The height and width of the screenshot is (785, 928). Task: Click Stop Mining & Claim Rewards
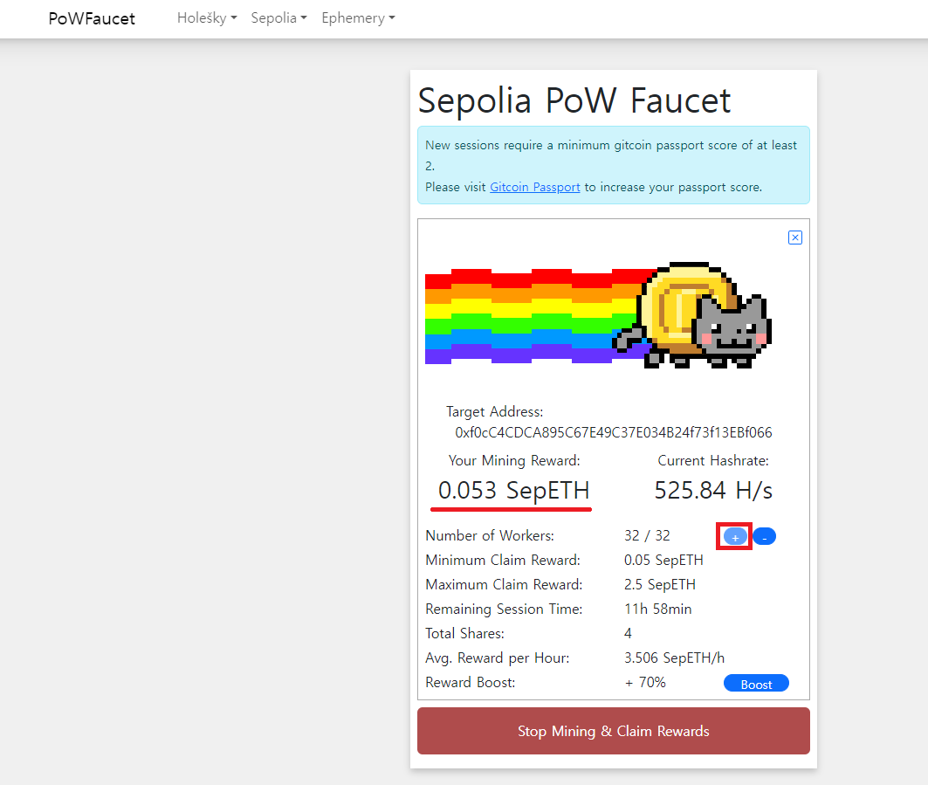tap(613, 731)
